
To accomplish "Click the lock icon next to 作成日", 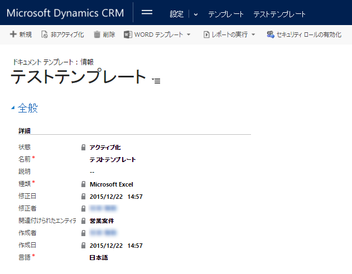I will click(x=83, y=246).
